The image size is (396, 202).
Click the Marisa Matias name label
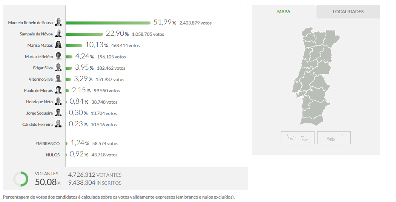pyautogui.click(x=40, y=45)
